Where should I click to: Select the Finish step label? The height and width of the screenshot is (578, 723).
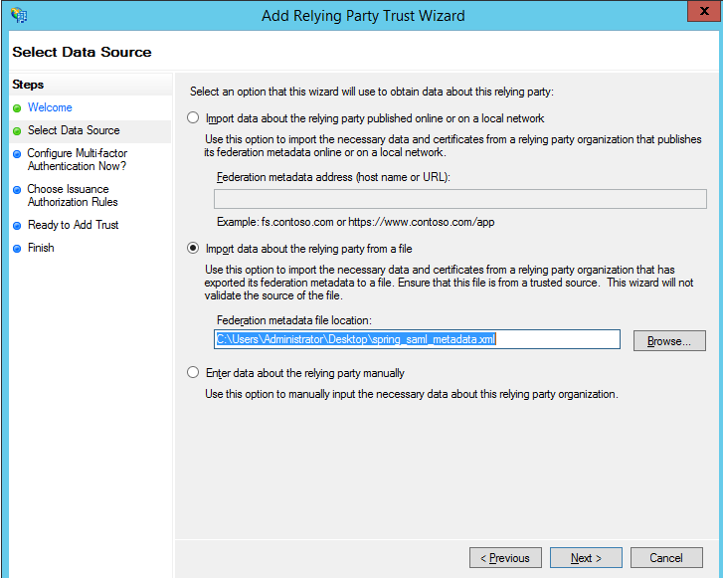tap(41, 248)
